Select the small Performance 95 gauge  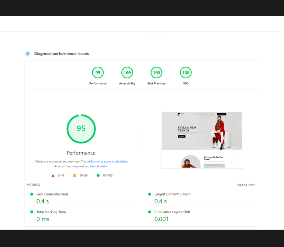point(98,73)
